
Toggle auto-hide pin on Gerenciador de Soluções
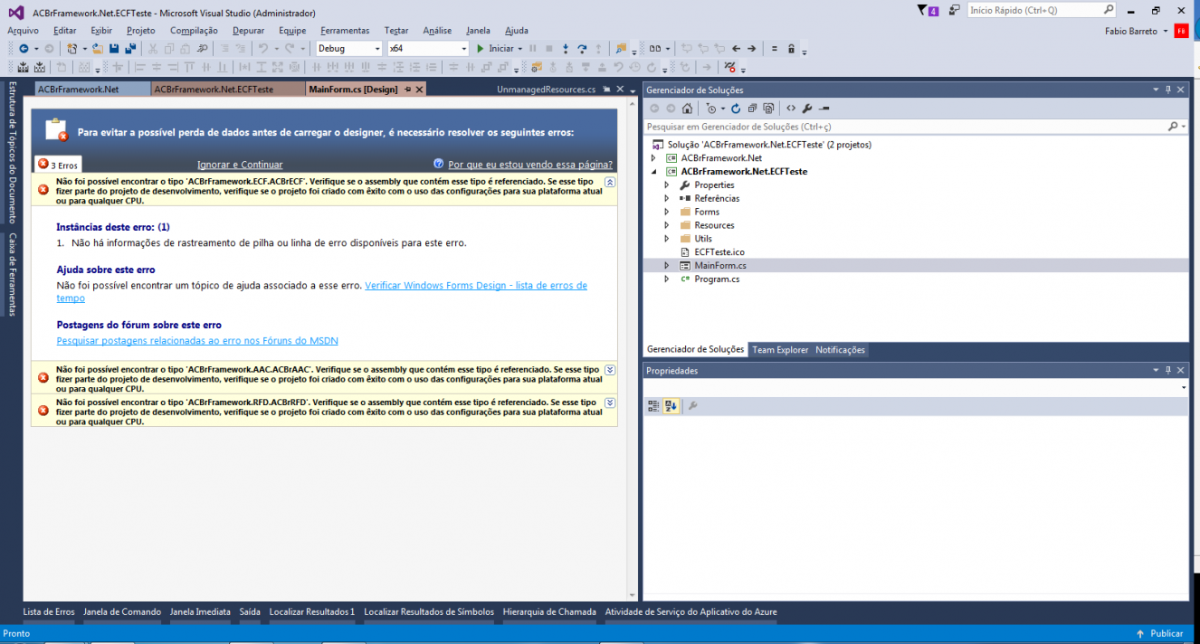click(1168, 90)
